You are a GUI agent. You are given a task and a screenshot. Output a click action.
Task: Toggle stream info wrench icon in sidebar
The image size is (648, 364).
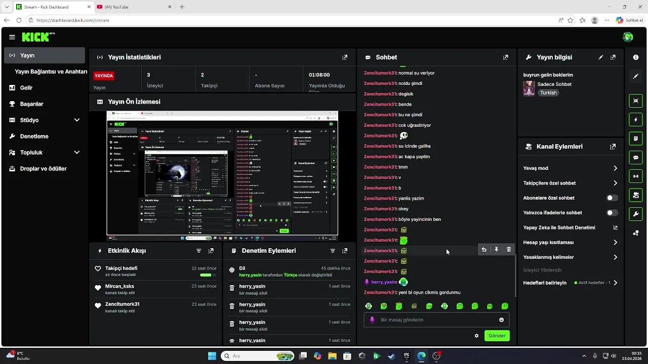(636, 214)
